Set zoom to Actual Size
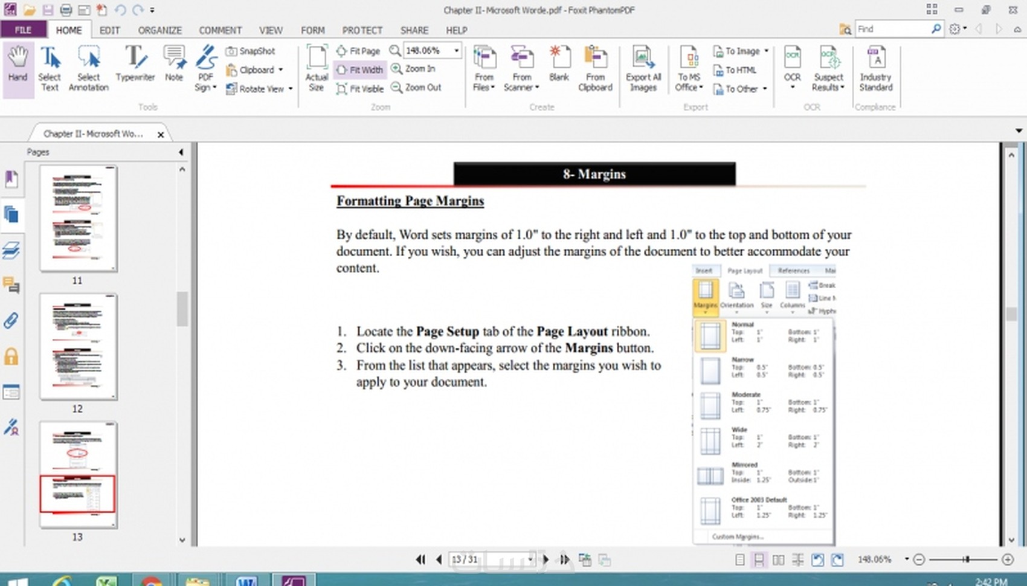 [x=317, y=68]
